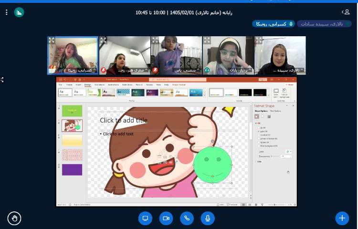
Task: Select the Pattern fill radio option
Action: tap(263, 142)
